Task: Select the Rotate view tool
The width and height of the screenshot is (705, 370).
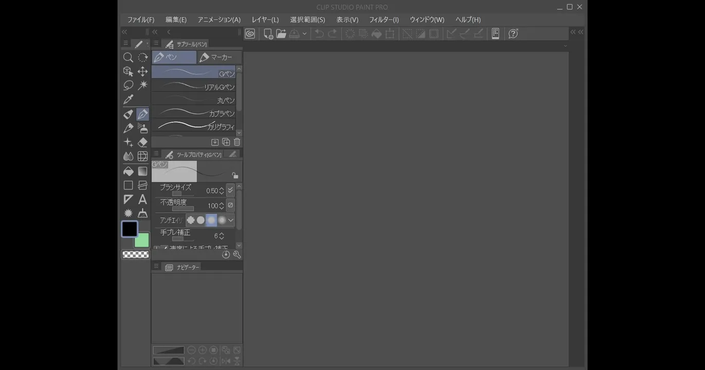Action: point(142,58)
